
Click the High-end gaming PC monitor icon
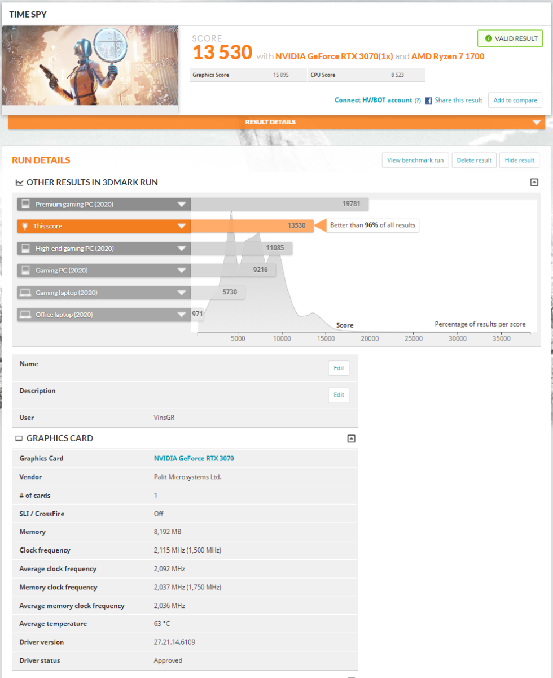pyautogui.click(x=24, y=248)
